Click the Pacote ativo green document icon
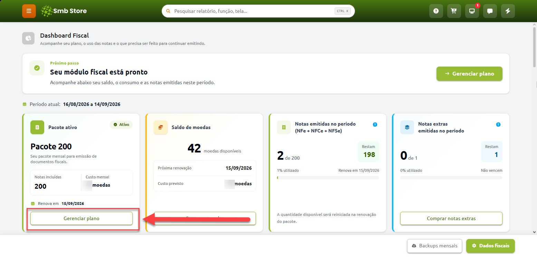The image size is (537, 257). click(x=37, y=127)
